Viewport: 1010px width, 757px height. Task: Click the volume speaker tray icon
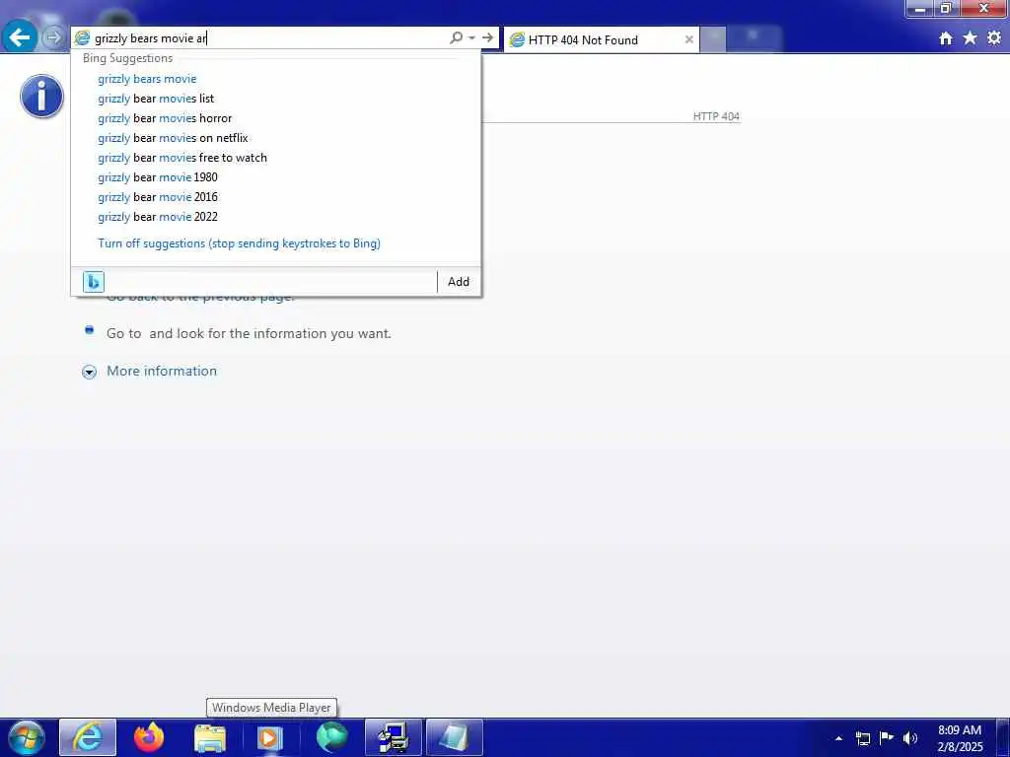pos(910,738)
